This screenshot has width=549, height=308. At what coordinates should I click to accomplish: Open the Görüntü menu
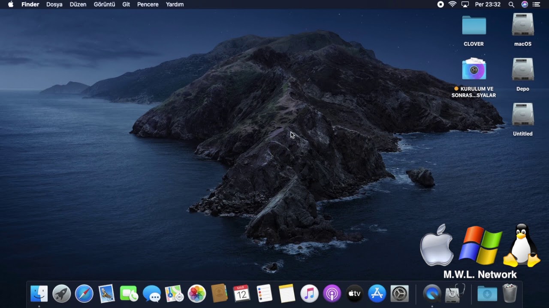pyautogui.click(x=105, y=4)
